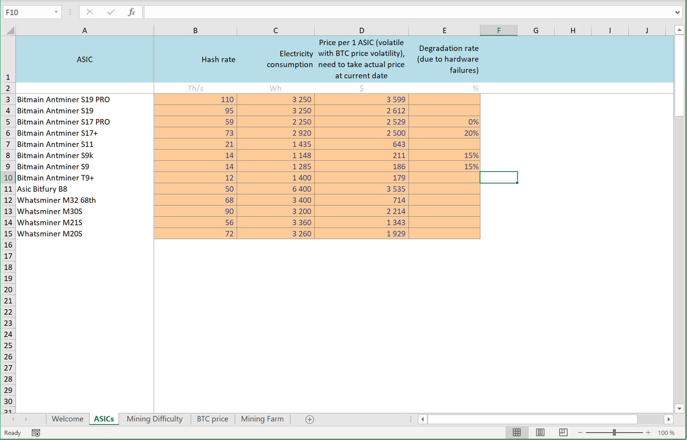The height and width of the screenshot is (440, 687).
Task: Click the Select All corner triangle
Action: [x=10, y=30]
